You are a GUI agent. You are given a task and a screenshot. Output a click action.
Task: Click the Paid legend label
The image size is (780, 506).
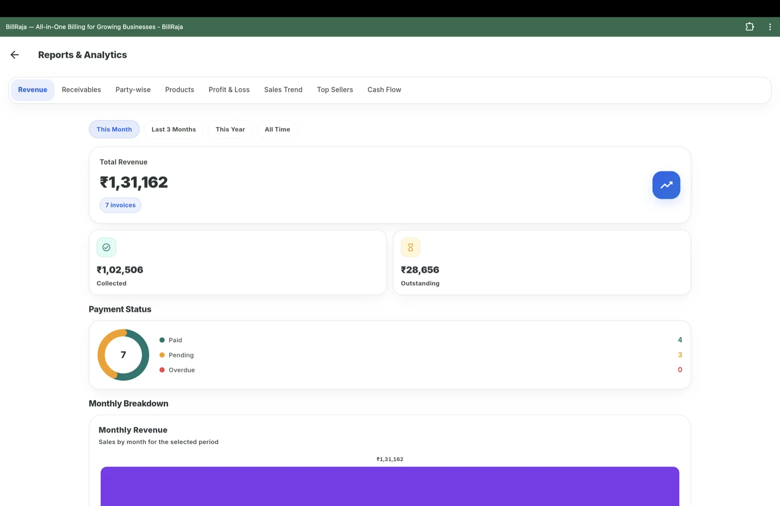(x=175, y=340)
